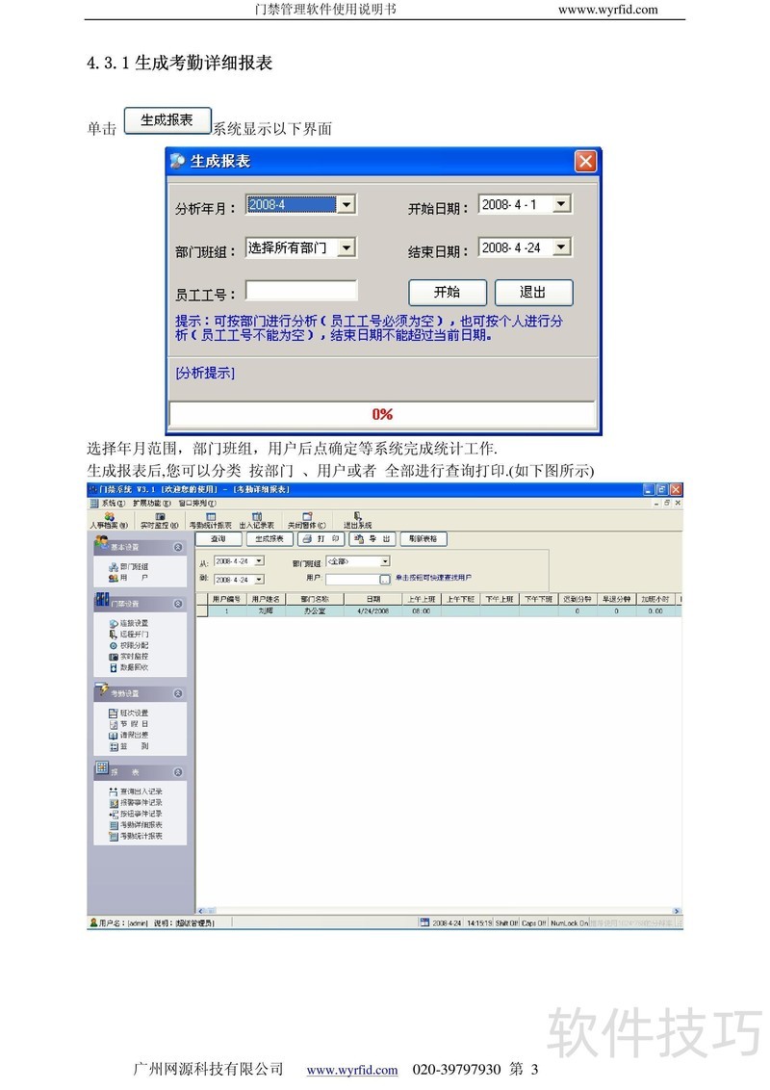Open the 结束日期 date dropdown
Viewport: 770px width, 1090px height.
tap(561, 247)
